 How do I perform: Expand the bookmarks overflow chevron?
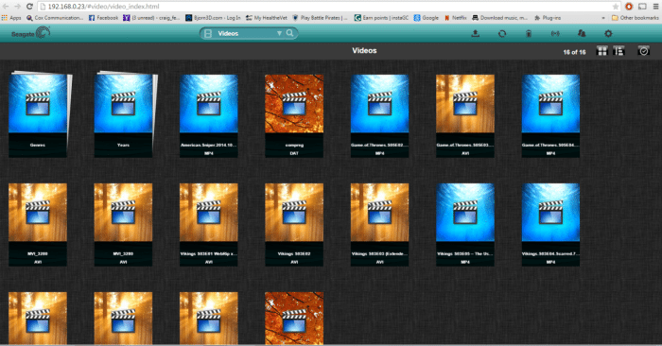click(x=603, y=18)
